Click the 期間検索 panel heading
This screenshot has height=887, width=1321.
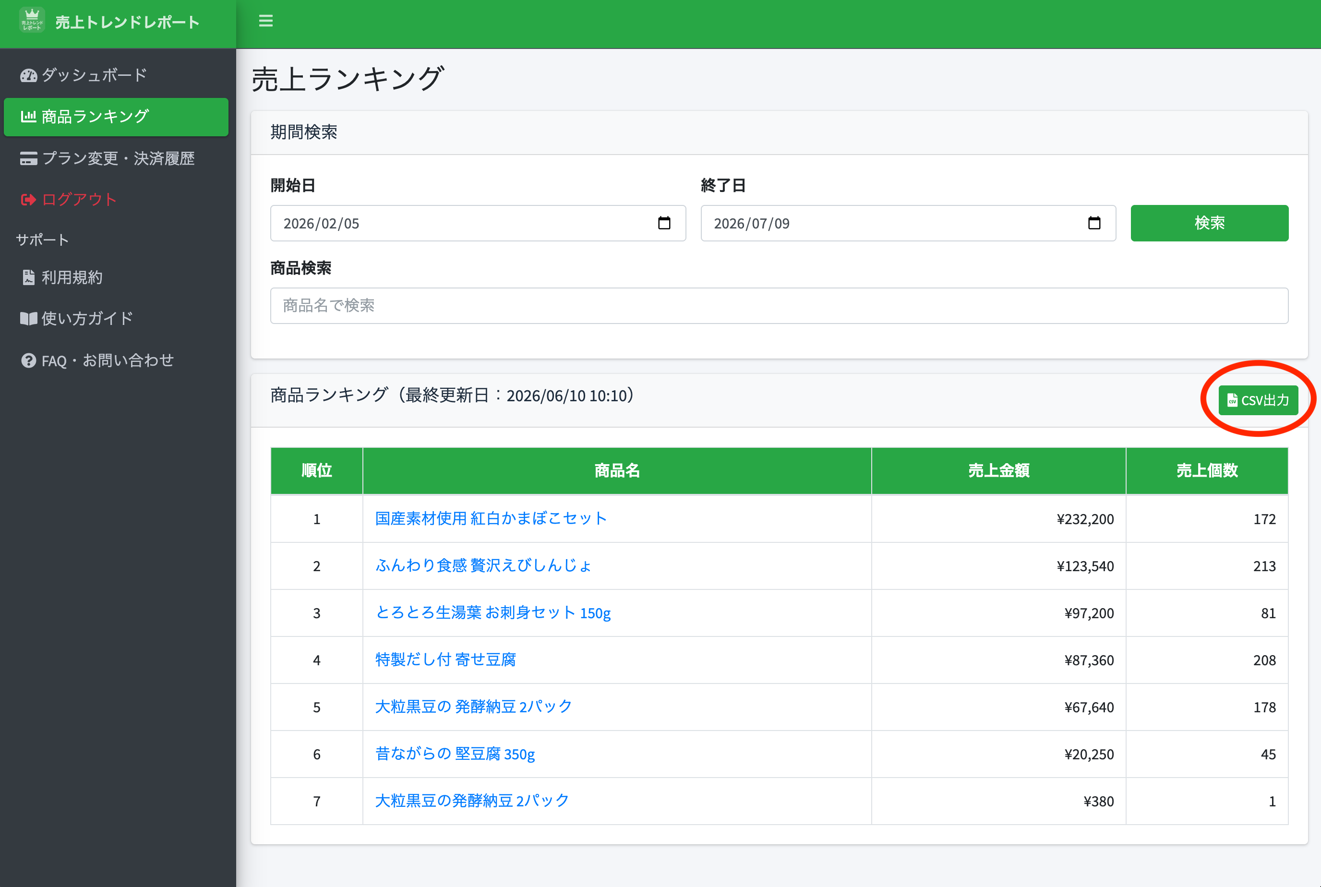coord(304,132)
